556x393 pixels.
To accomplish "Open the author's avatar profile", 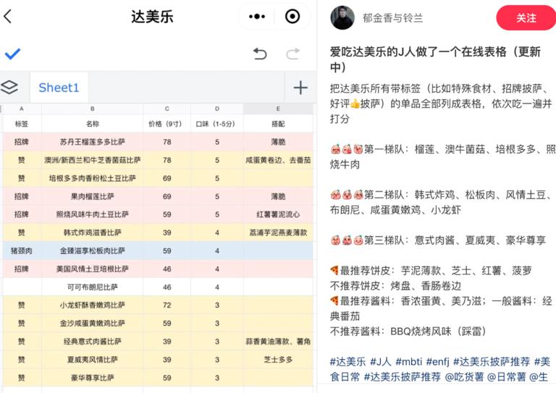I will pos(342,17).
